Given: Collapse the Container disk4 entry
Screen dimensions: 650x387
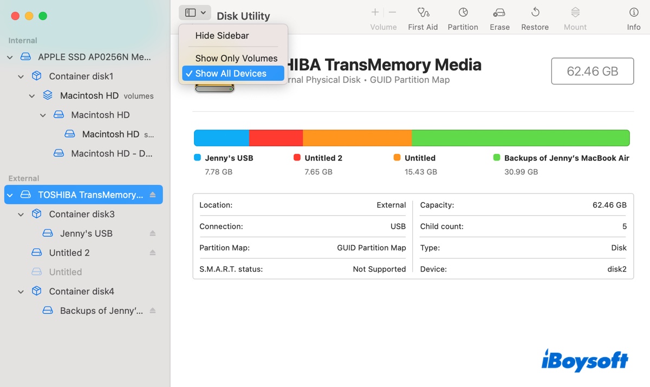Looking at the screenshot, I should [x=21, y=292].
